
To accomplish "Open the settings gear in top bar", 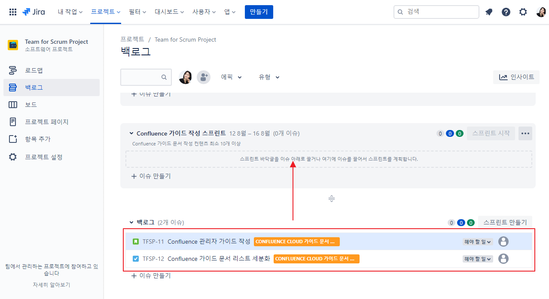I will (x=523, y=12).
